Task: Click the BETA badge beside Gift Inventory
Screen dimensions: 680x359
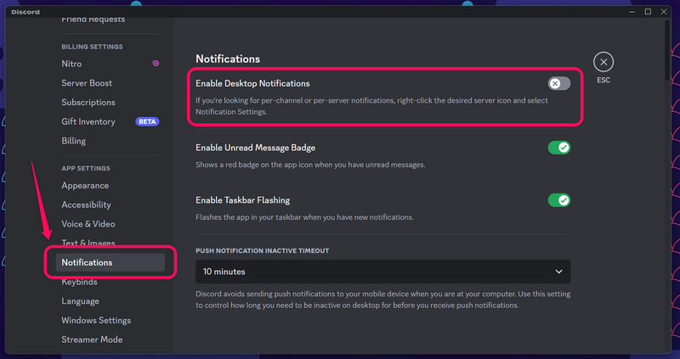Action: click(x=147, y=121)
